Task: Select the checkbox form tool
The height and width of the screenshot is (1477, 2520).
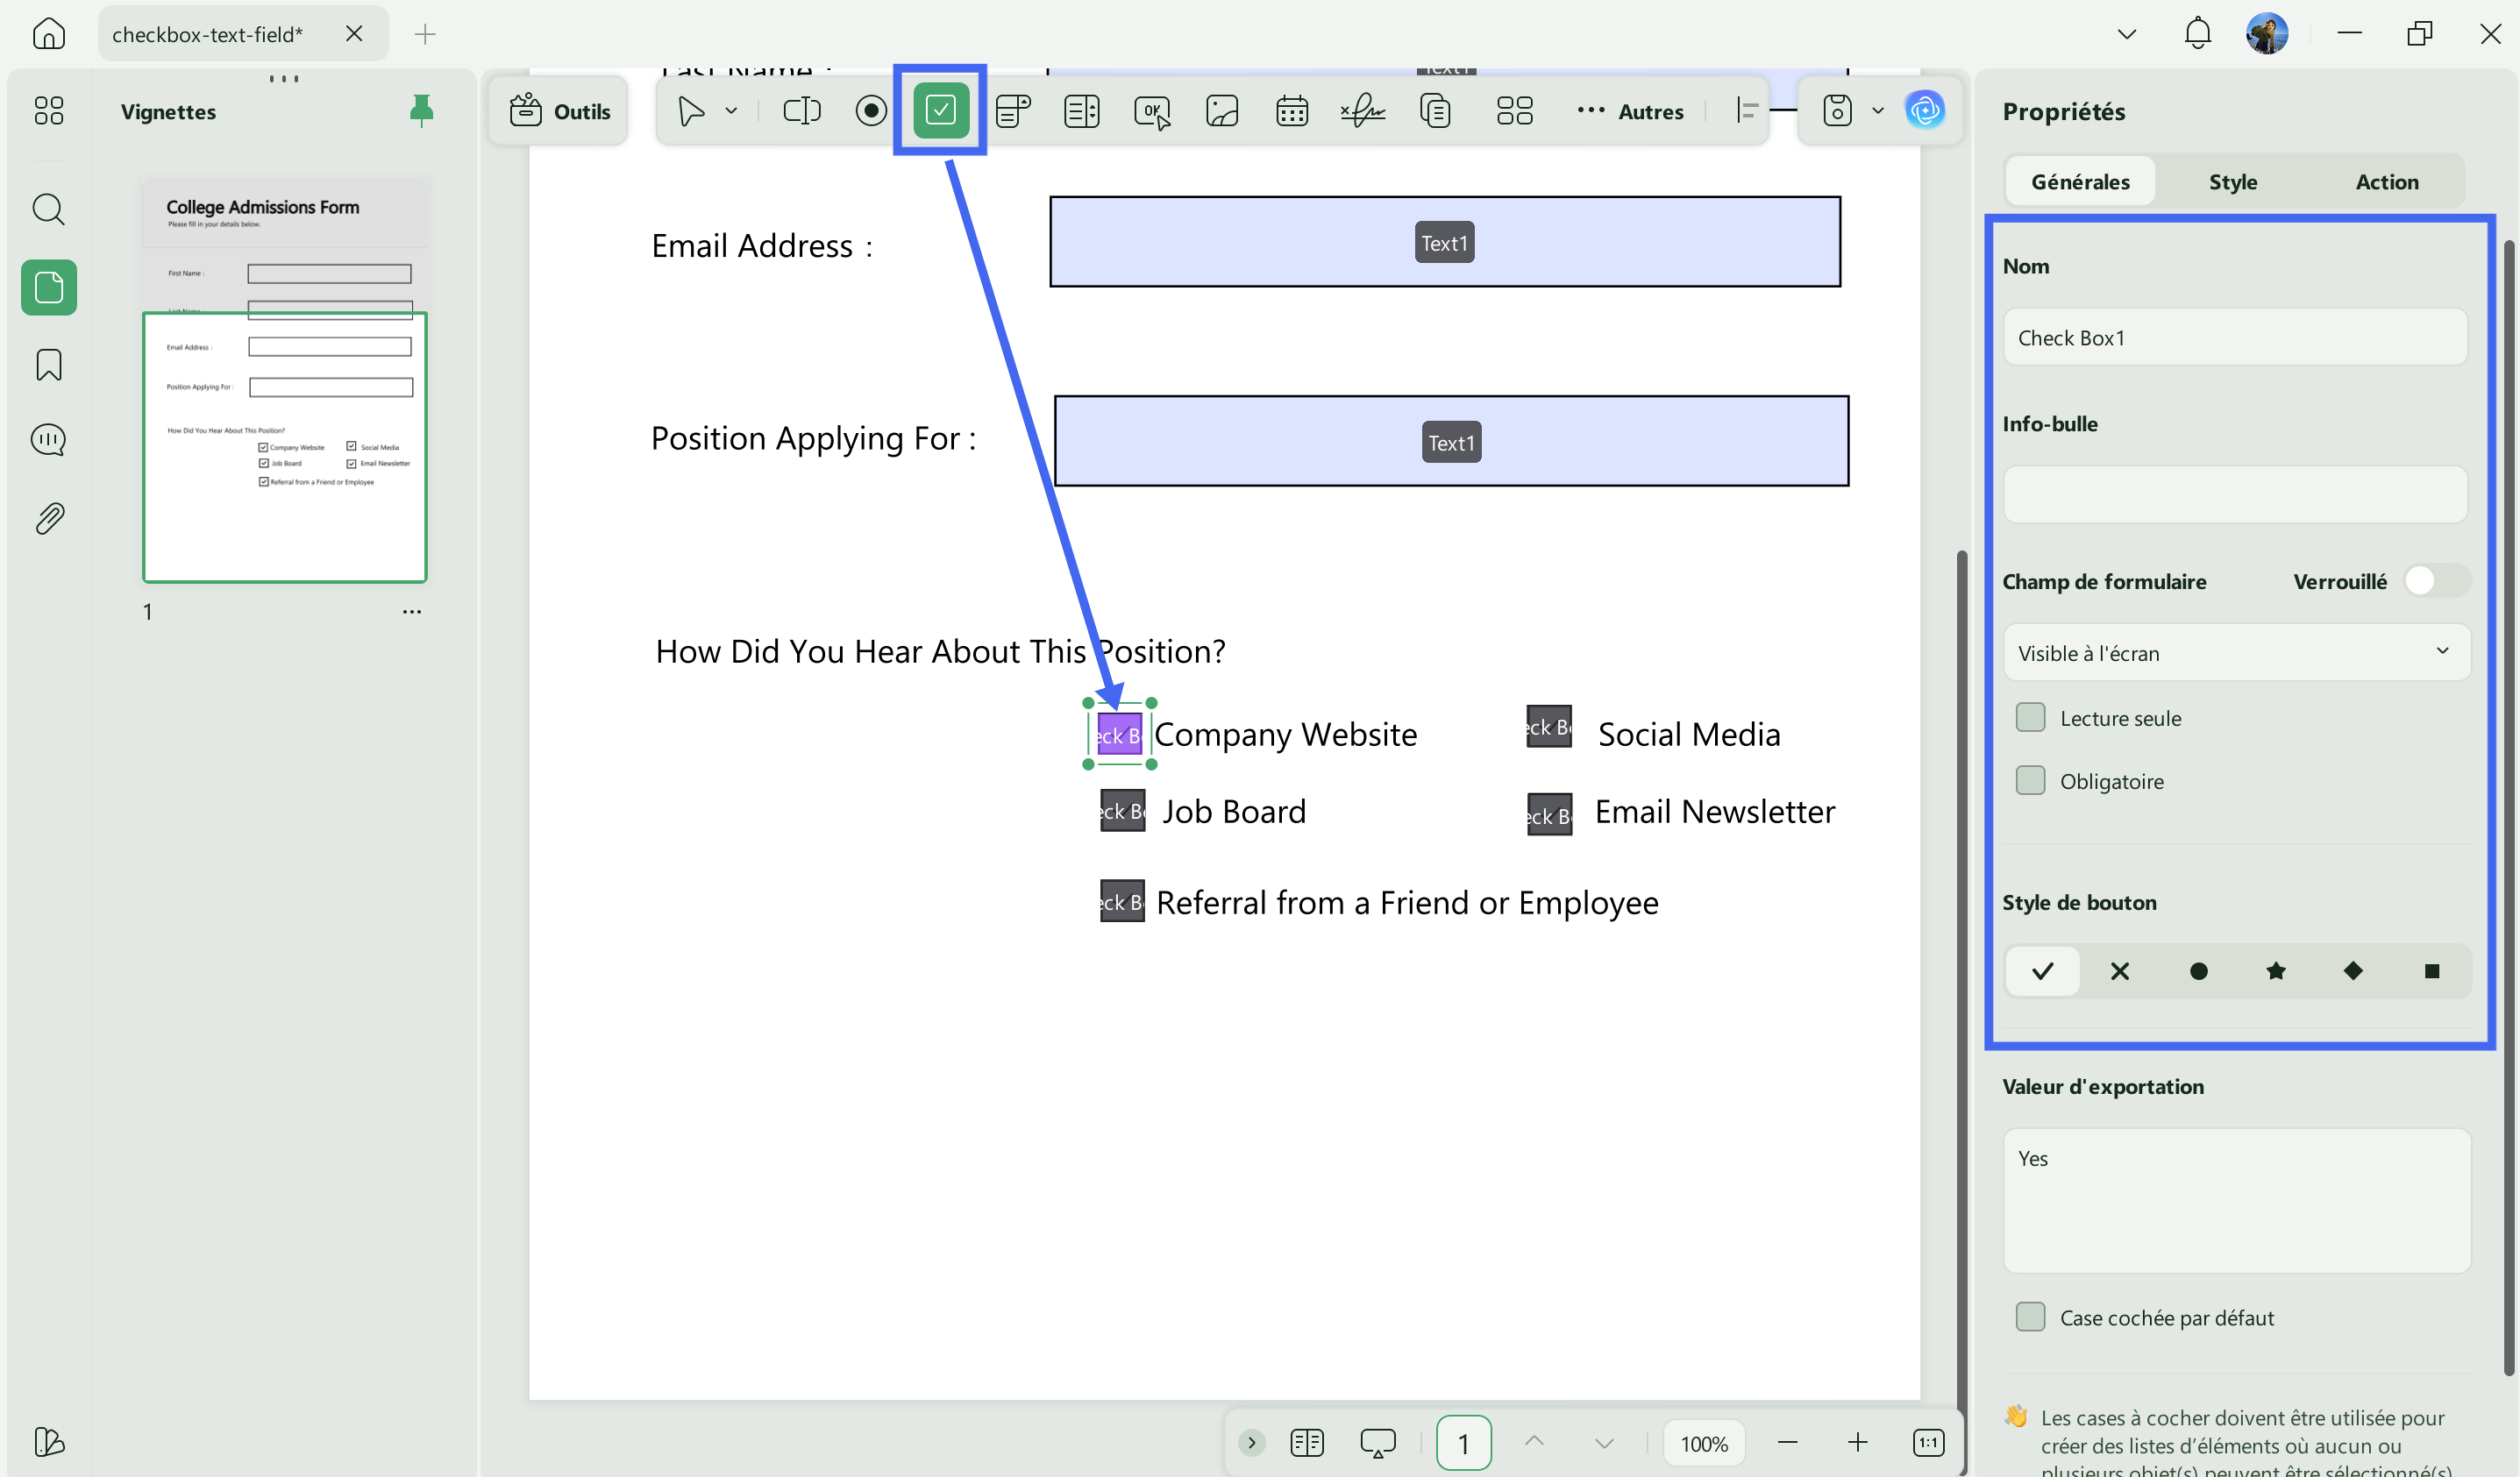Action: 940,110
